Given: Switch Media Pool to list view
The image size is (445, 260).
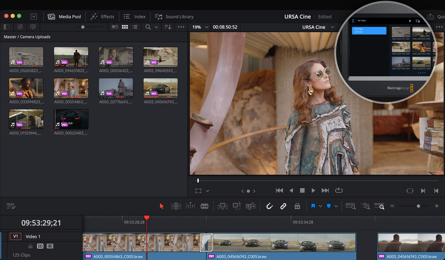Looking at the screenshot, I should click(x=135, y=27).
